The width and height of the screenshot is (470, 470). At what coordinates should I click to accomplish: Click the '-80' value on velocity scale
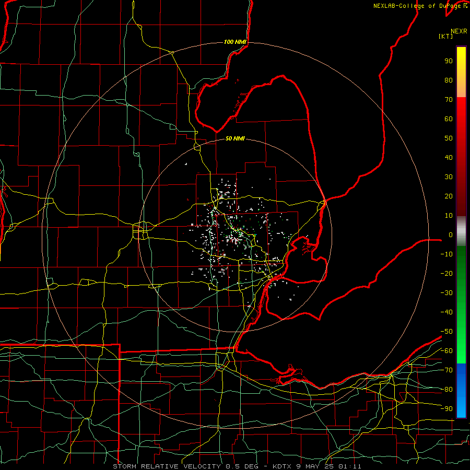pyautogui.click(x=446, y=390)
